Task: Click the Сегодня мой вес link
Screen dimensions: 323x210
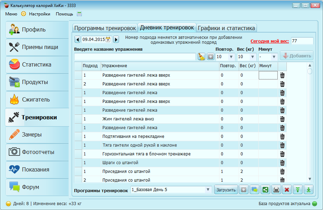Action: 270,41
